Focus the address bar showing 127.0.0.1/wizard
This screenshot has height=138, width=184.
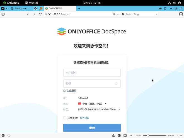click(x=81, y=14)
